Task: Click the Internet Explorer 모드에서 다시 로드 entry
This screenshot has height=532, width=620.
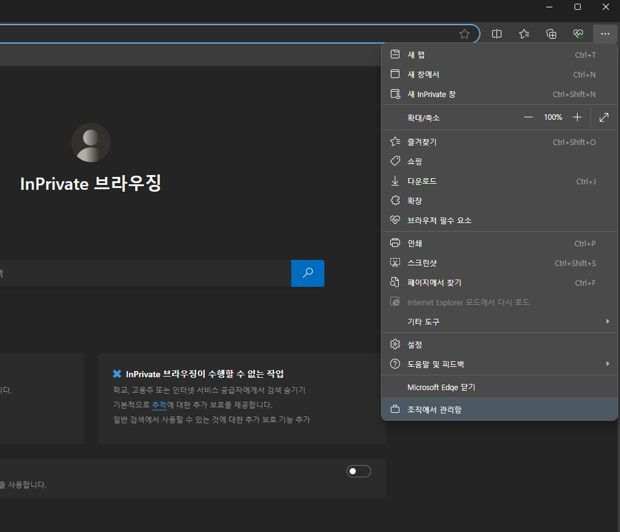Action: click(x=499, y=302)
